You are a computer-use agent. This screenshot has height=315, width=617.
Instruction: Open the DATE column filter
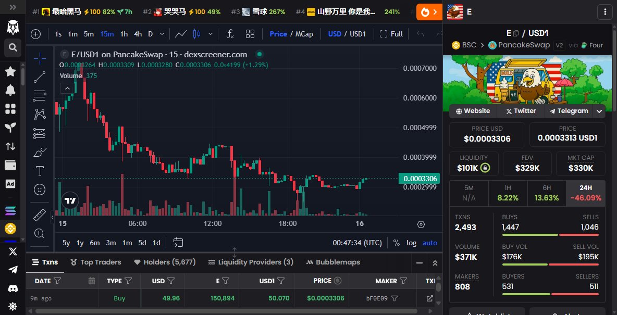coord(57,281)
